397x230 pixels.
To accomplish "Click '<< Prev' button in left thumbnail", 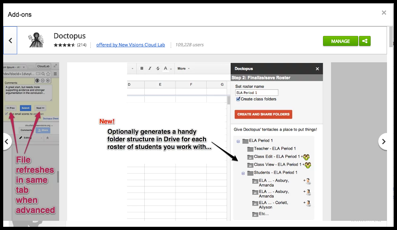I will pyautogui.click(x=11, y=108).
